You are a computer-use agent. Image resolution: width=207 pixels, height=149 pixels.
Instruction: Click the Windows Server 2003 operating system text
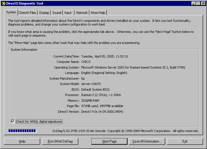[133, 67]
